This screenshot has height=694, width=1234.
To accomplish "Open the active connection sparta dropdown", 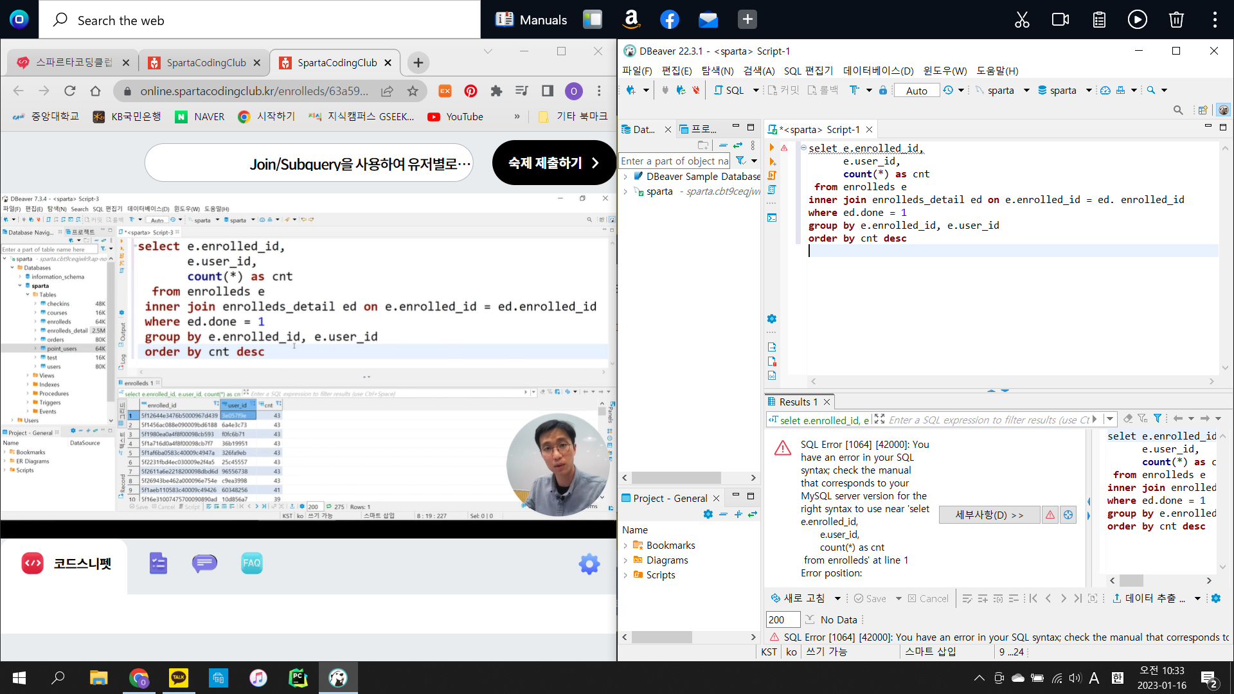I will 1026,91.
